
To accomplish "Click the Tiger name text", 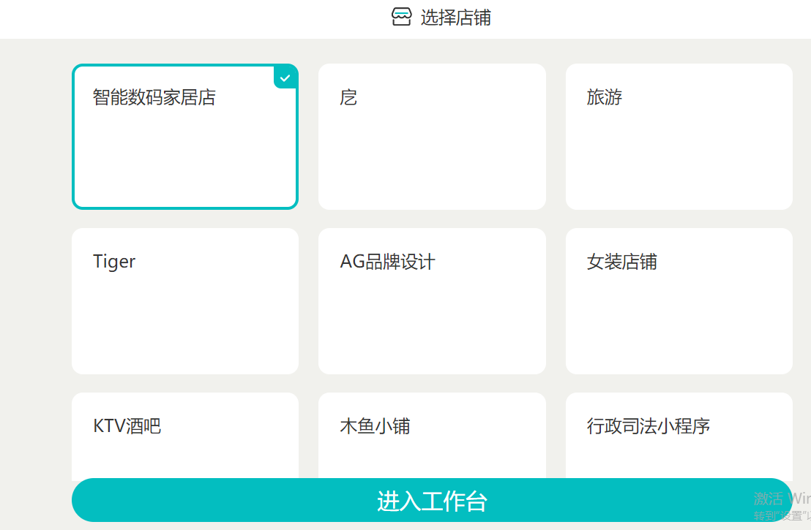I will click(x=114, y=262).
